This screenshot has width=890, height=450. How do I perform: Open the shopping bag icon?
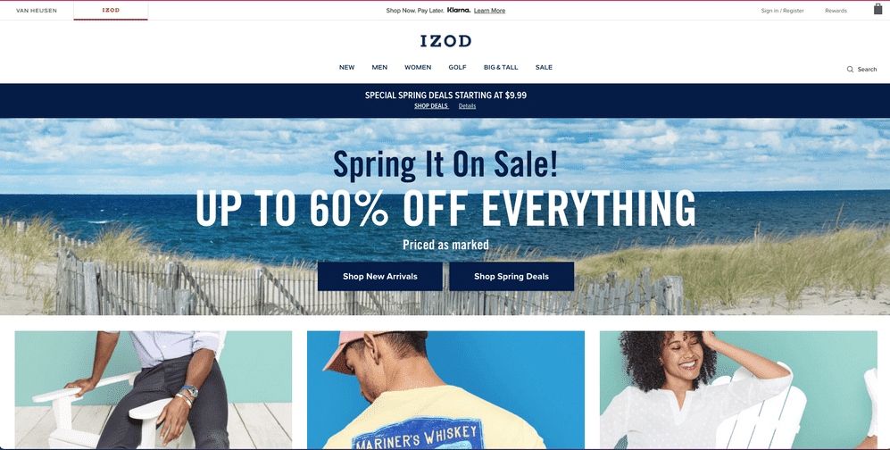878,9
